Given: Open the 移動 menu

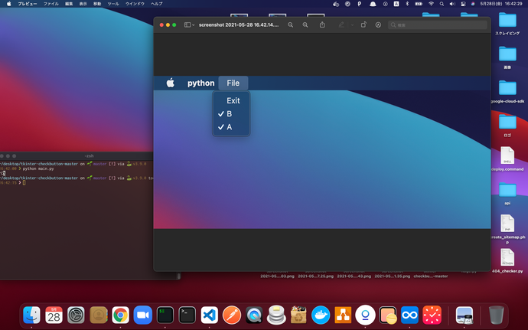Looking at the screenshot, I should (x=97, y=4).
